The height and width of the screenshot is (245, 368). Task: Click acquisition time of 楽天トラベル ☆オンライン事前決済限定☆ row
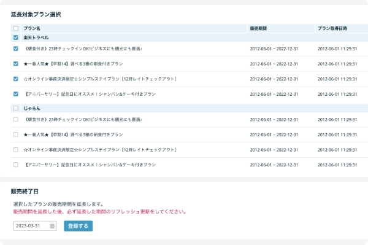[337, 79]
